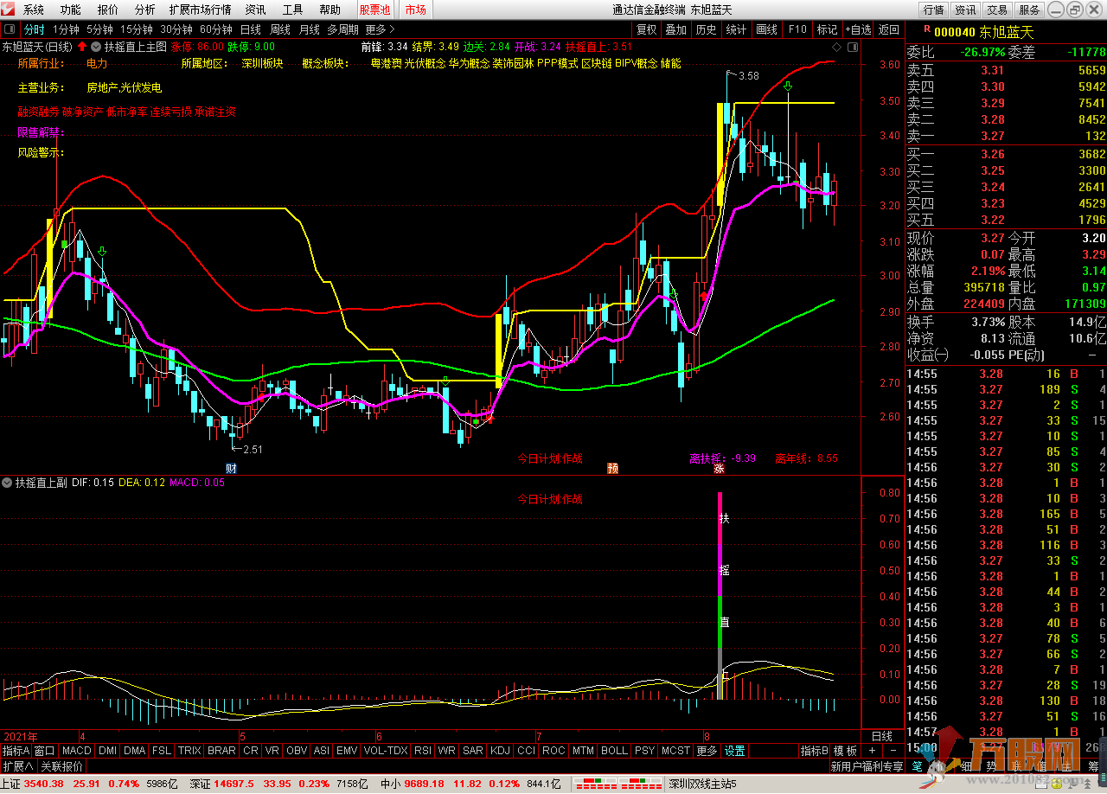The width and height of the screenshot is (1107, 794).
Task: Open the 分析 menu
Action: (x=145, y=10)
